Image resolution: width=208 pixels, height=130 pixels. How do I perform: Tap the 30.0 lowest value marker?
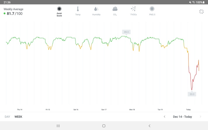click(192, 94)
